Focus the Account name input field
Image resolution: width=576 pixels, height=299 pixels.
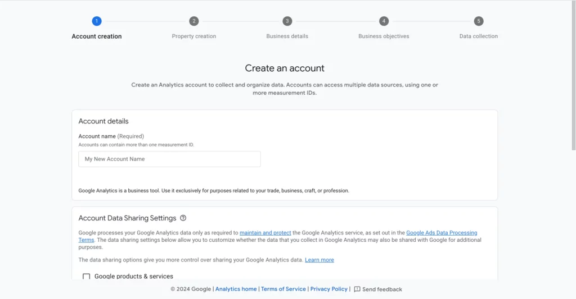point(169,159)
